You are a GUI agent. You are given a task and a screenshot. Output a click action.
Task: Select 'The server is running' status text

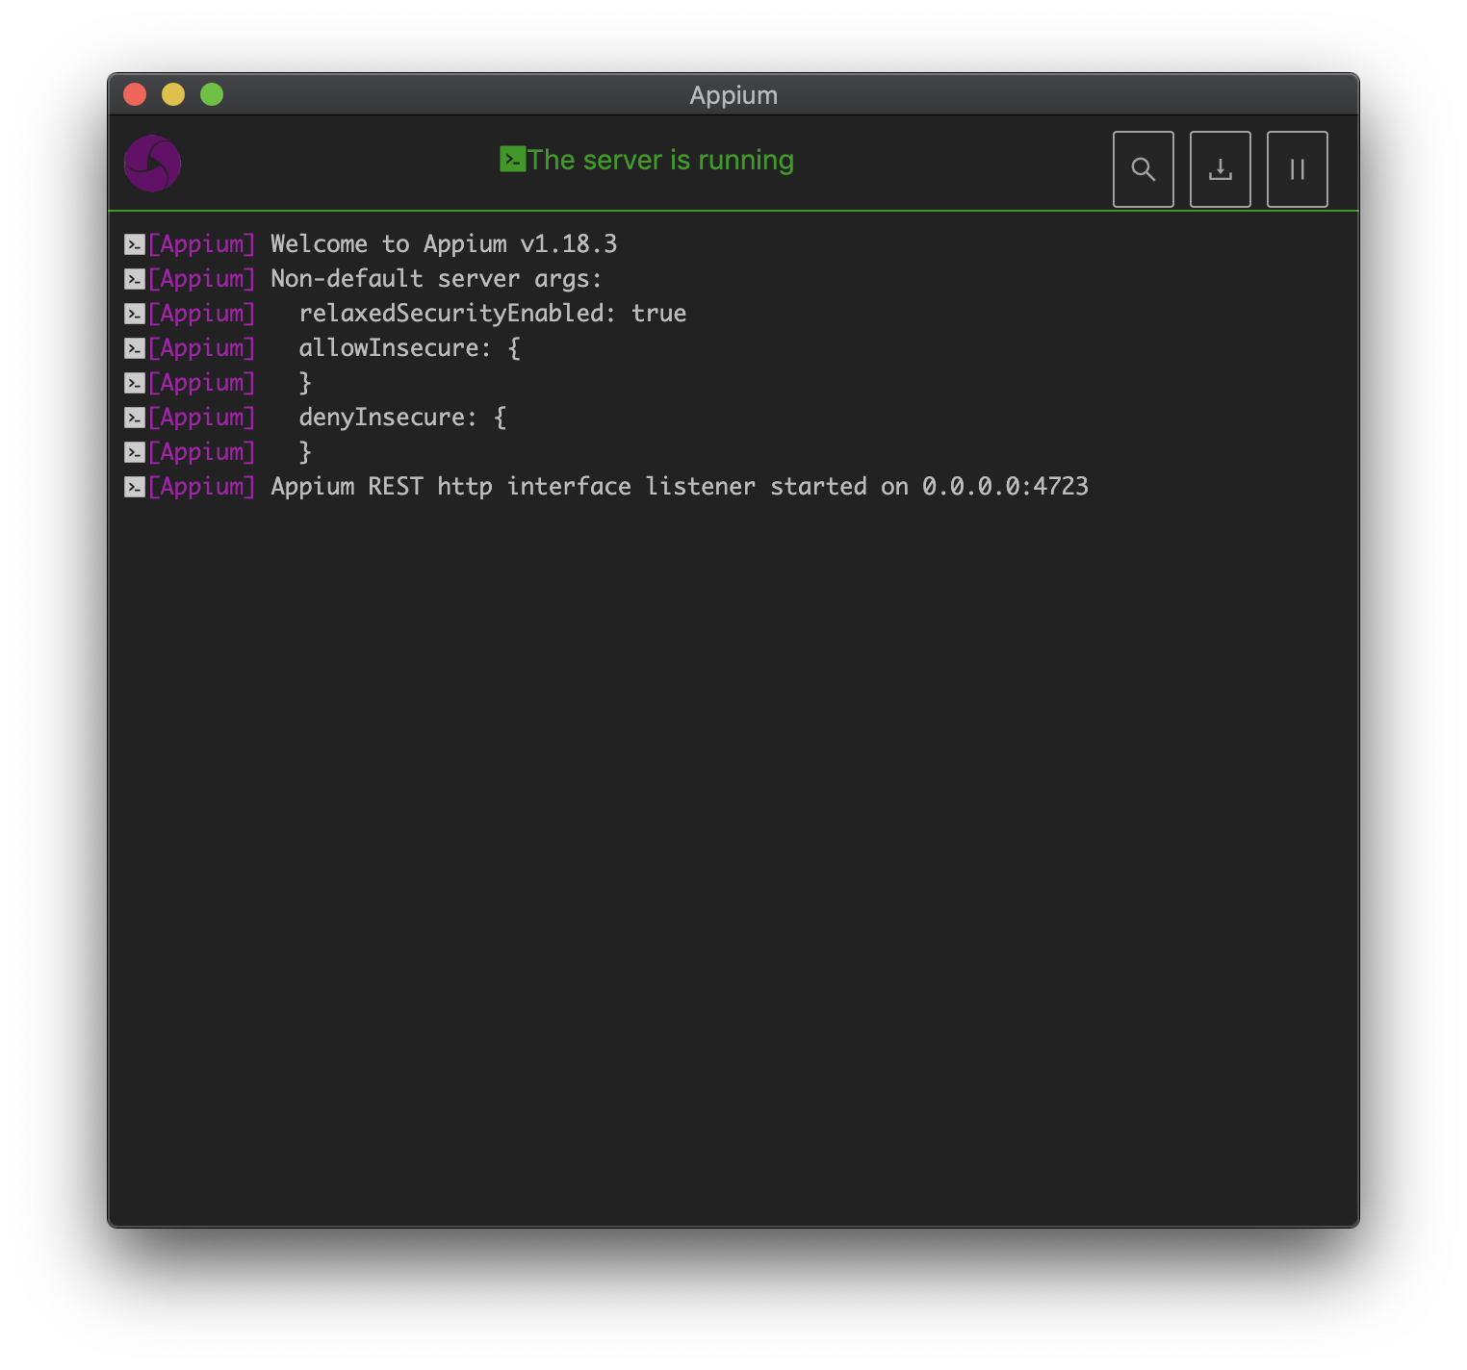[x=660, y=160]
